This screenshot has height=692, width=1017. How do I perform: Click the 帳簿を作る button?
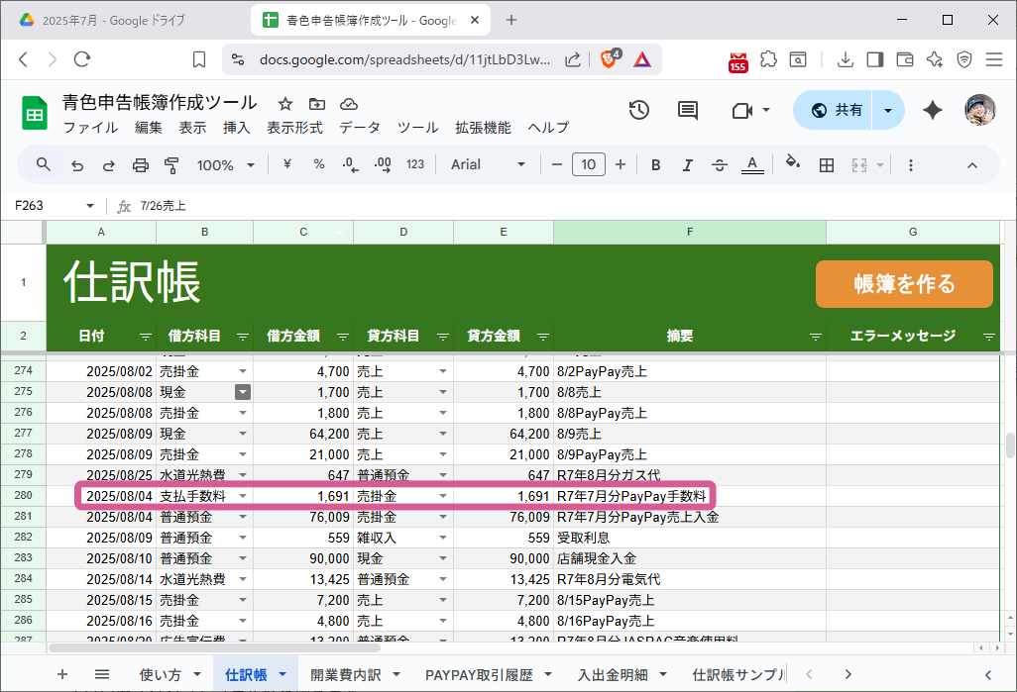904,284
